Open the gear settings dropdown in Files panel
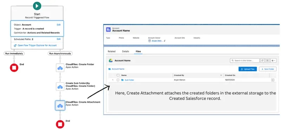281x133 pixels. (x=273, y=61)
